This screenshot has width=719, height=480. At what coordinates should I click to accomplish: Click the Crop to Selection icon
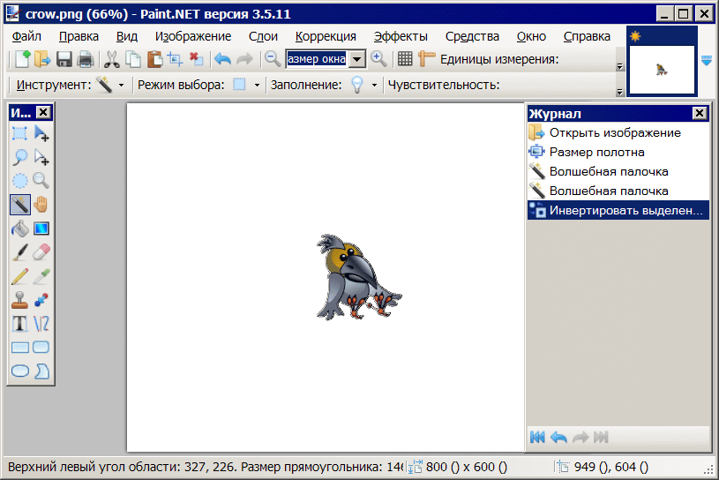(x=175, y=59)
